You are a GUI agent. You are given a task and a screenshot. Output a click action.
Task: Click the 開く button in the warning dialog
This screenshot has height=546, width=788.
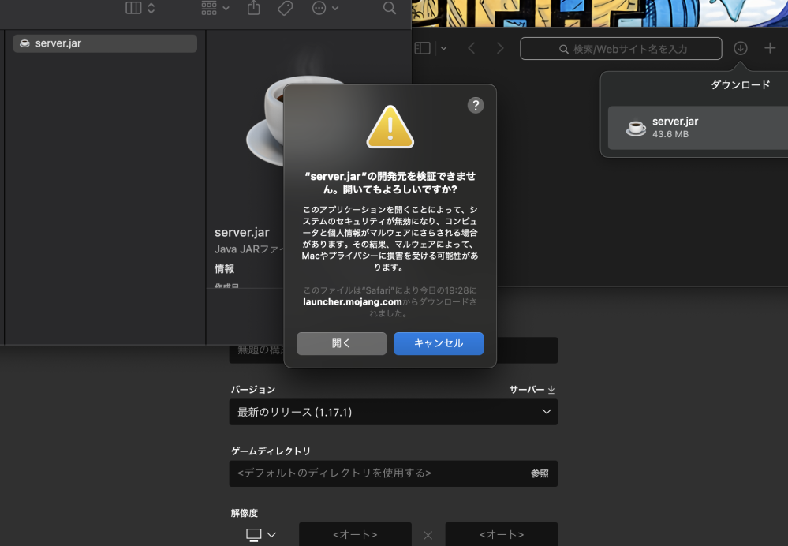(342, 343)
